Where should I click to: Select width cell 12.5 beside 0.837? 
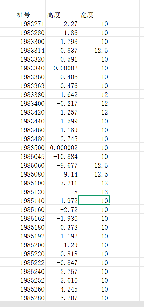94,51
